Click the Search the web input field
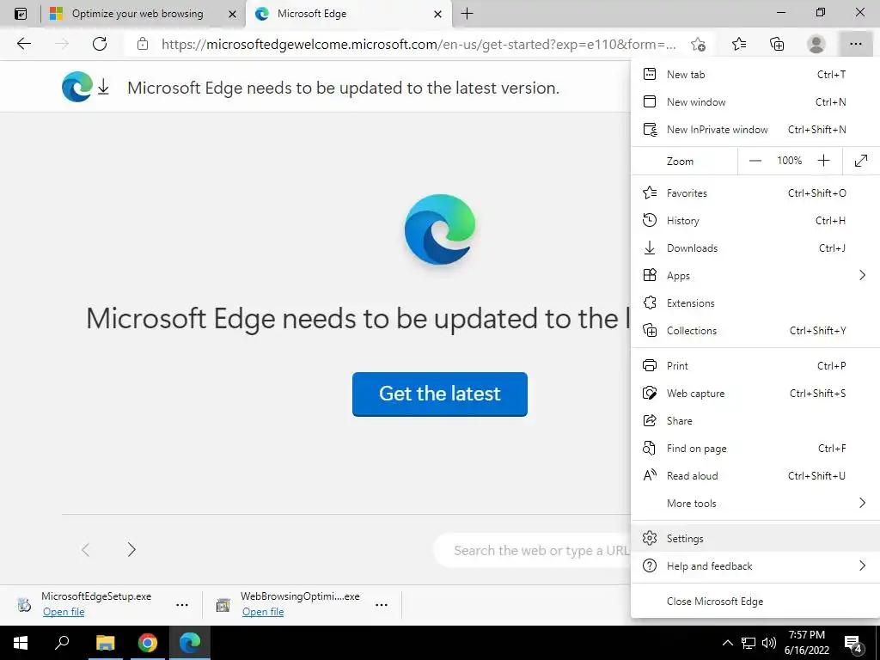Screen dimensions: 880x660 (533, 551)
